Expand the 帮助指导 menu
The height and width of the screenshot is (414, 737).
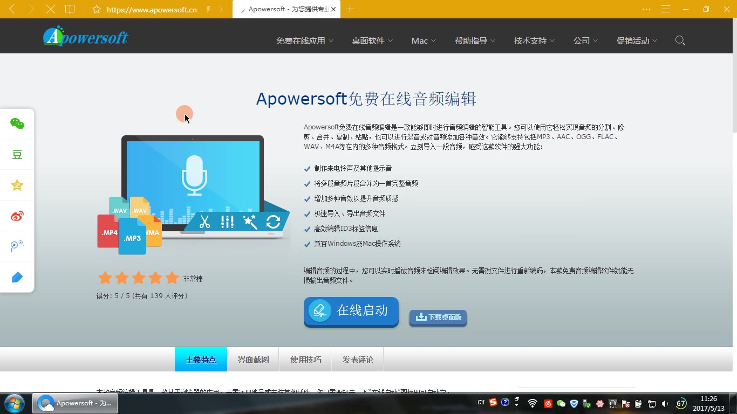click(475, 41)
